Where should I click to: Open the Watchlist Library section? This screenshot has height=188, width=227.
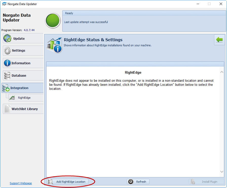pyautogui.click(x=23, y=109)
